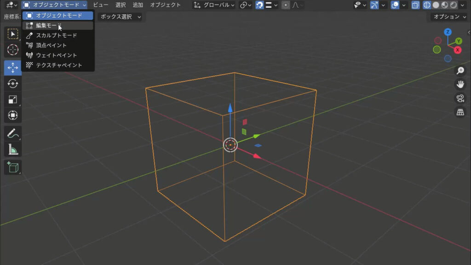The width and height of the screenshot is (471, 265).
Task: Open the 追加 menu
Action: (138, 5)
